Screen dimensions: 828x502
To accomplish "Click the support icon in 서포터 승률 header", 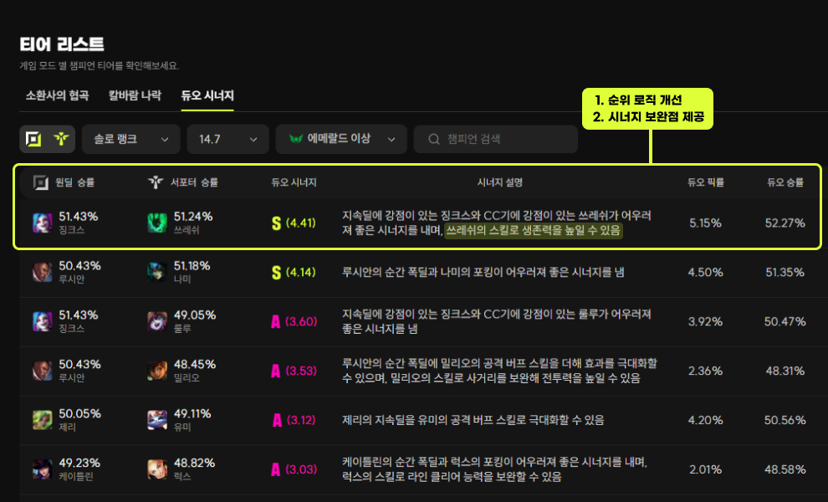I will click(x=156, y=182).
